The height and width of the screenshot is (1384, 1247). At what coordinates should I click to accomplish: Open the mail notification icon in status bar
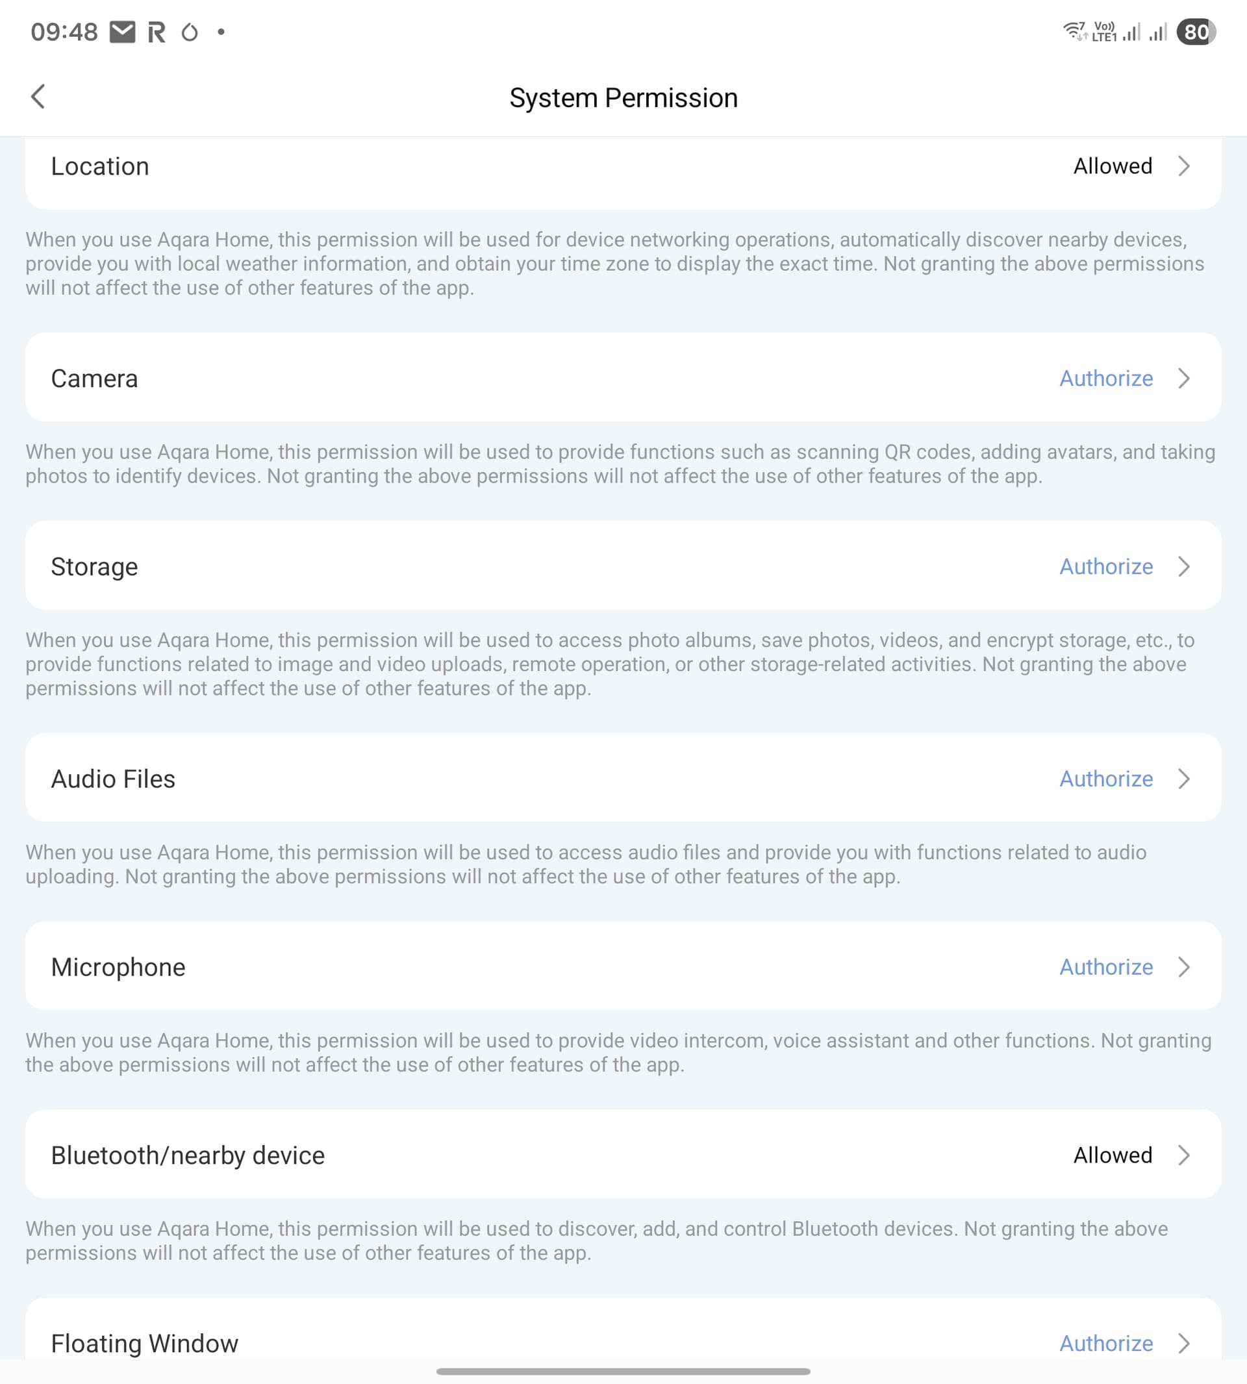point(123,32)
